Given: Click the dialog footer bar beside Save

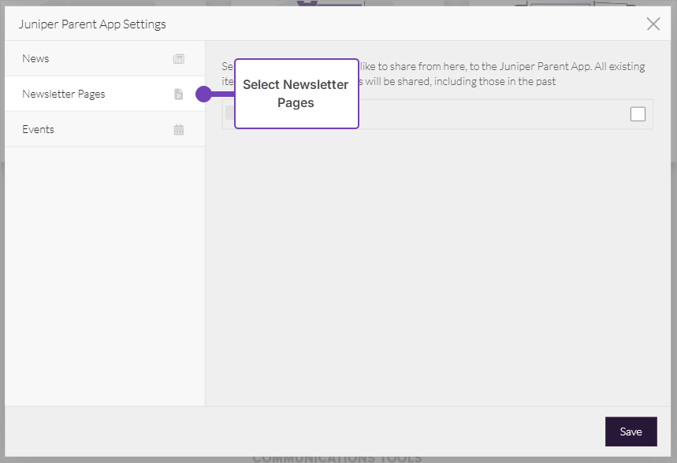Looking at the screenshot, I should (x=315, y=432).
